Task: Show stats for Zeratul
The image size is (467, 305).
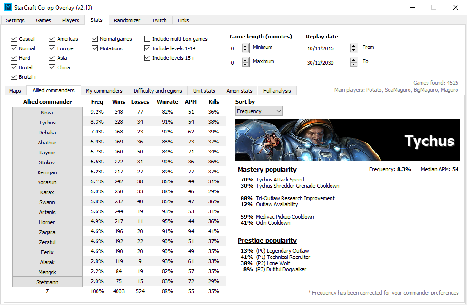Action: tap(48, 242)
